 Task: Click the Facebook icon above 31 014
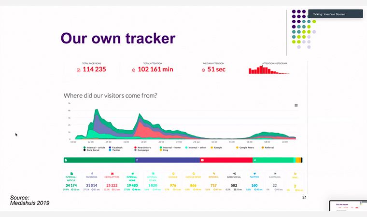click(x=92, y=174)
